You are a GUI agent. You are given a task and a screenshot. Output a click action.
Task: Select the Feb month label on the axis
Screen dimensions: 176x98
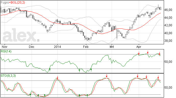click(86, 47)
